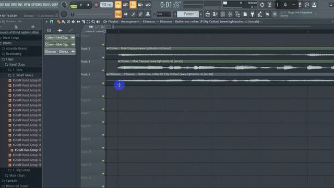Viewport: 334px width, 188px height.
Task: Expand the Cymbals folder in browser
Action: tap(11, 181)
